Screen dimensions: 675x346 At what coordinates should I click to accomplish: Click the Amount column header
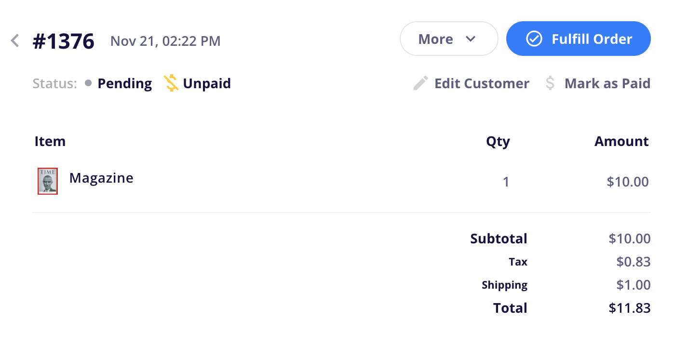click(621, 141)
